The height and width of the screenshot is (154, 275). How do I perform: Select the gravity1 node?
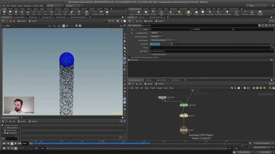[183, 115]
